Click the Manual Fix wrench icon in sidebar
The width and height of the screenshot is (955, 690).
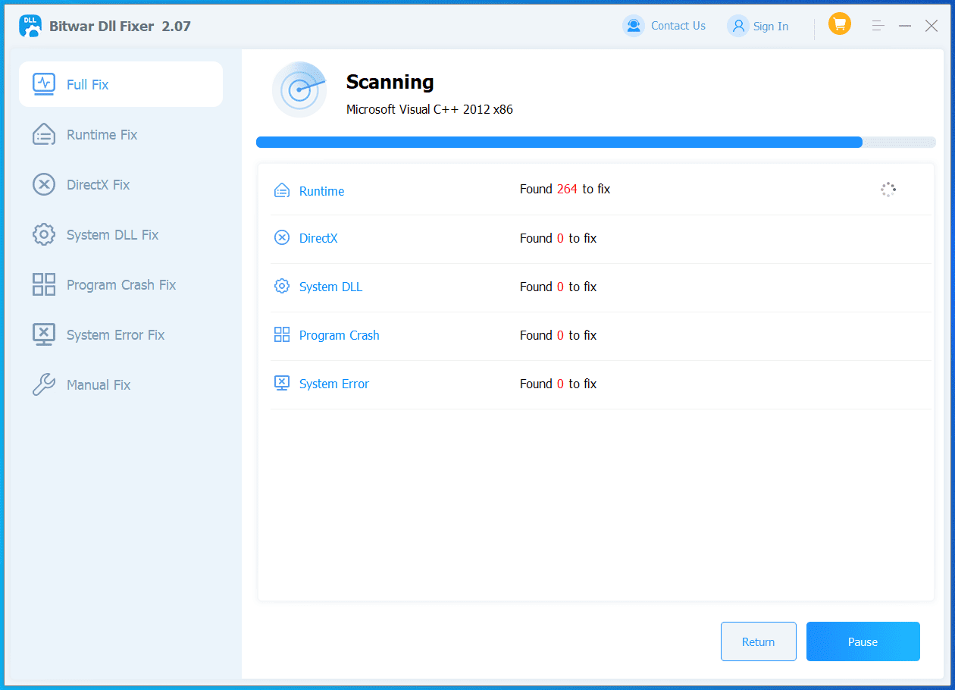[44, 384]
